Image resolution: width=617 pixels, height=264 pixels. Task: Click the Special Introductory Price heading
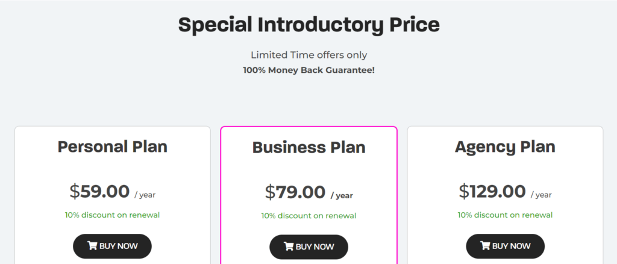pos(309,25)
